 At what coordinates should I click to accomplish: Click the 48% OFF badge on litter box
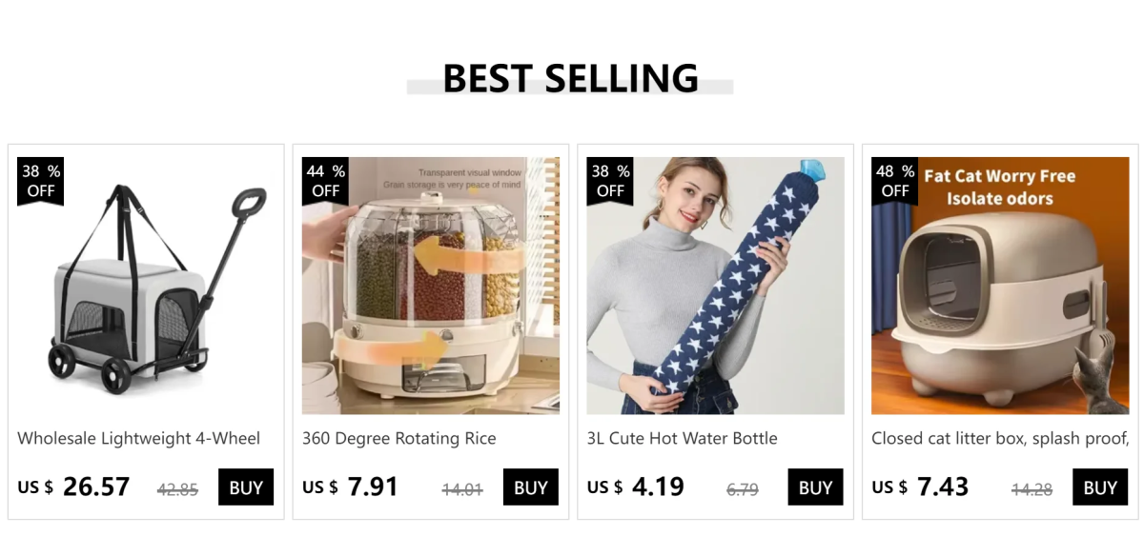[x=895, y=181]
